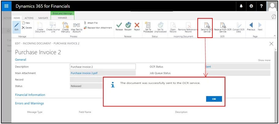Screen dimensions: 279x124
Task: Click the Home icon in sidebar
Action: (x=8, y=31)
